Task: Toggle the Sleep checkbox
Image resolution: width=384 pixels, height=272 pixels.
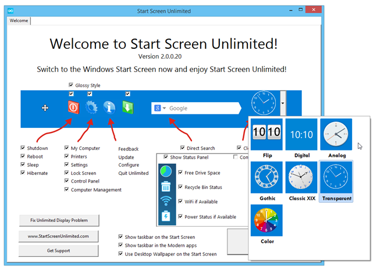Action: tap(23, 164)
